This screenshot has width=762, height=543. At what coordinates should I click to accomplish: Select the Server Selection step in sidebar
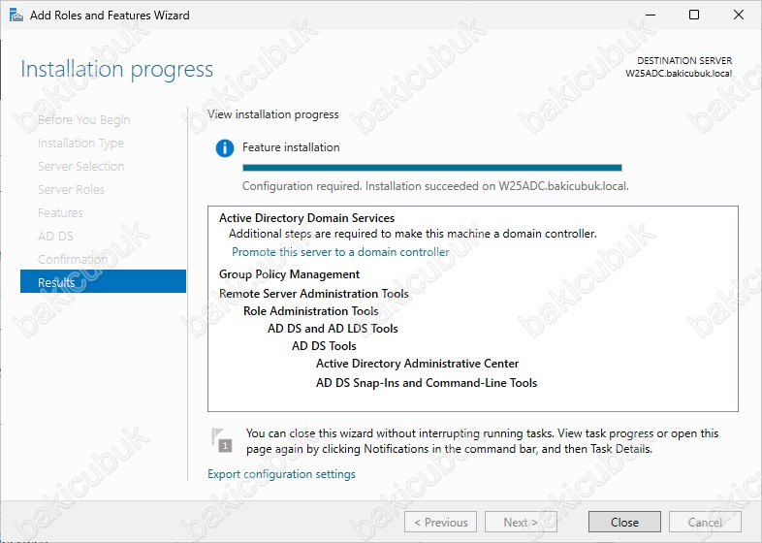pyautogui.click(x=81, y=166)
